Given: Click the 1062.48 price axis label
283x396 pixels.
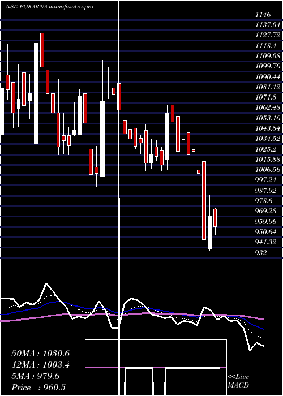Looking at the screenshot, I should [268, 107].
